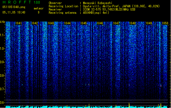
Task: Click the 0.7 frequency axis label
Action: [x=2, y=89]
